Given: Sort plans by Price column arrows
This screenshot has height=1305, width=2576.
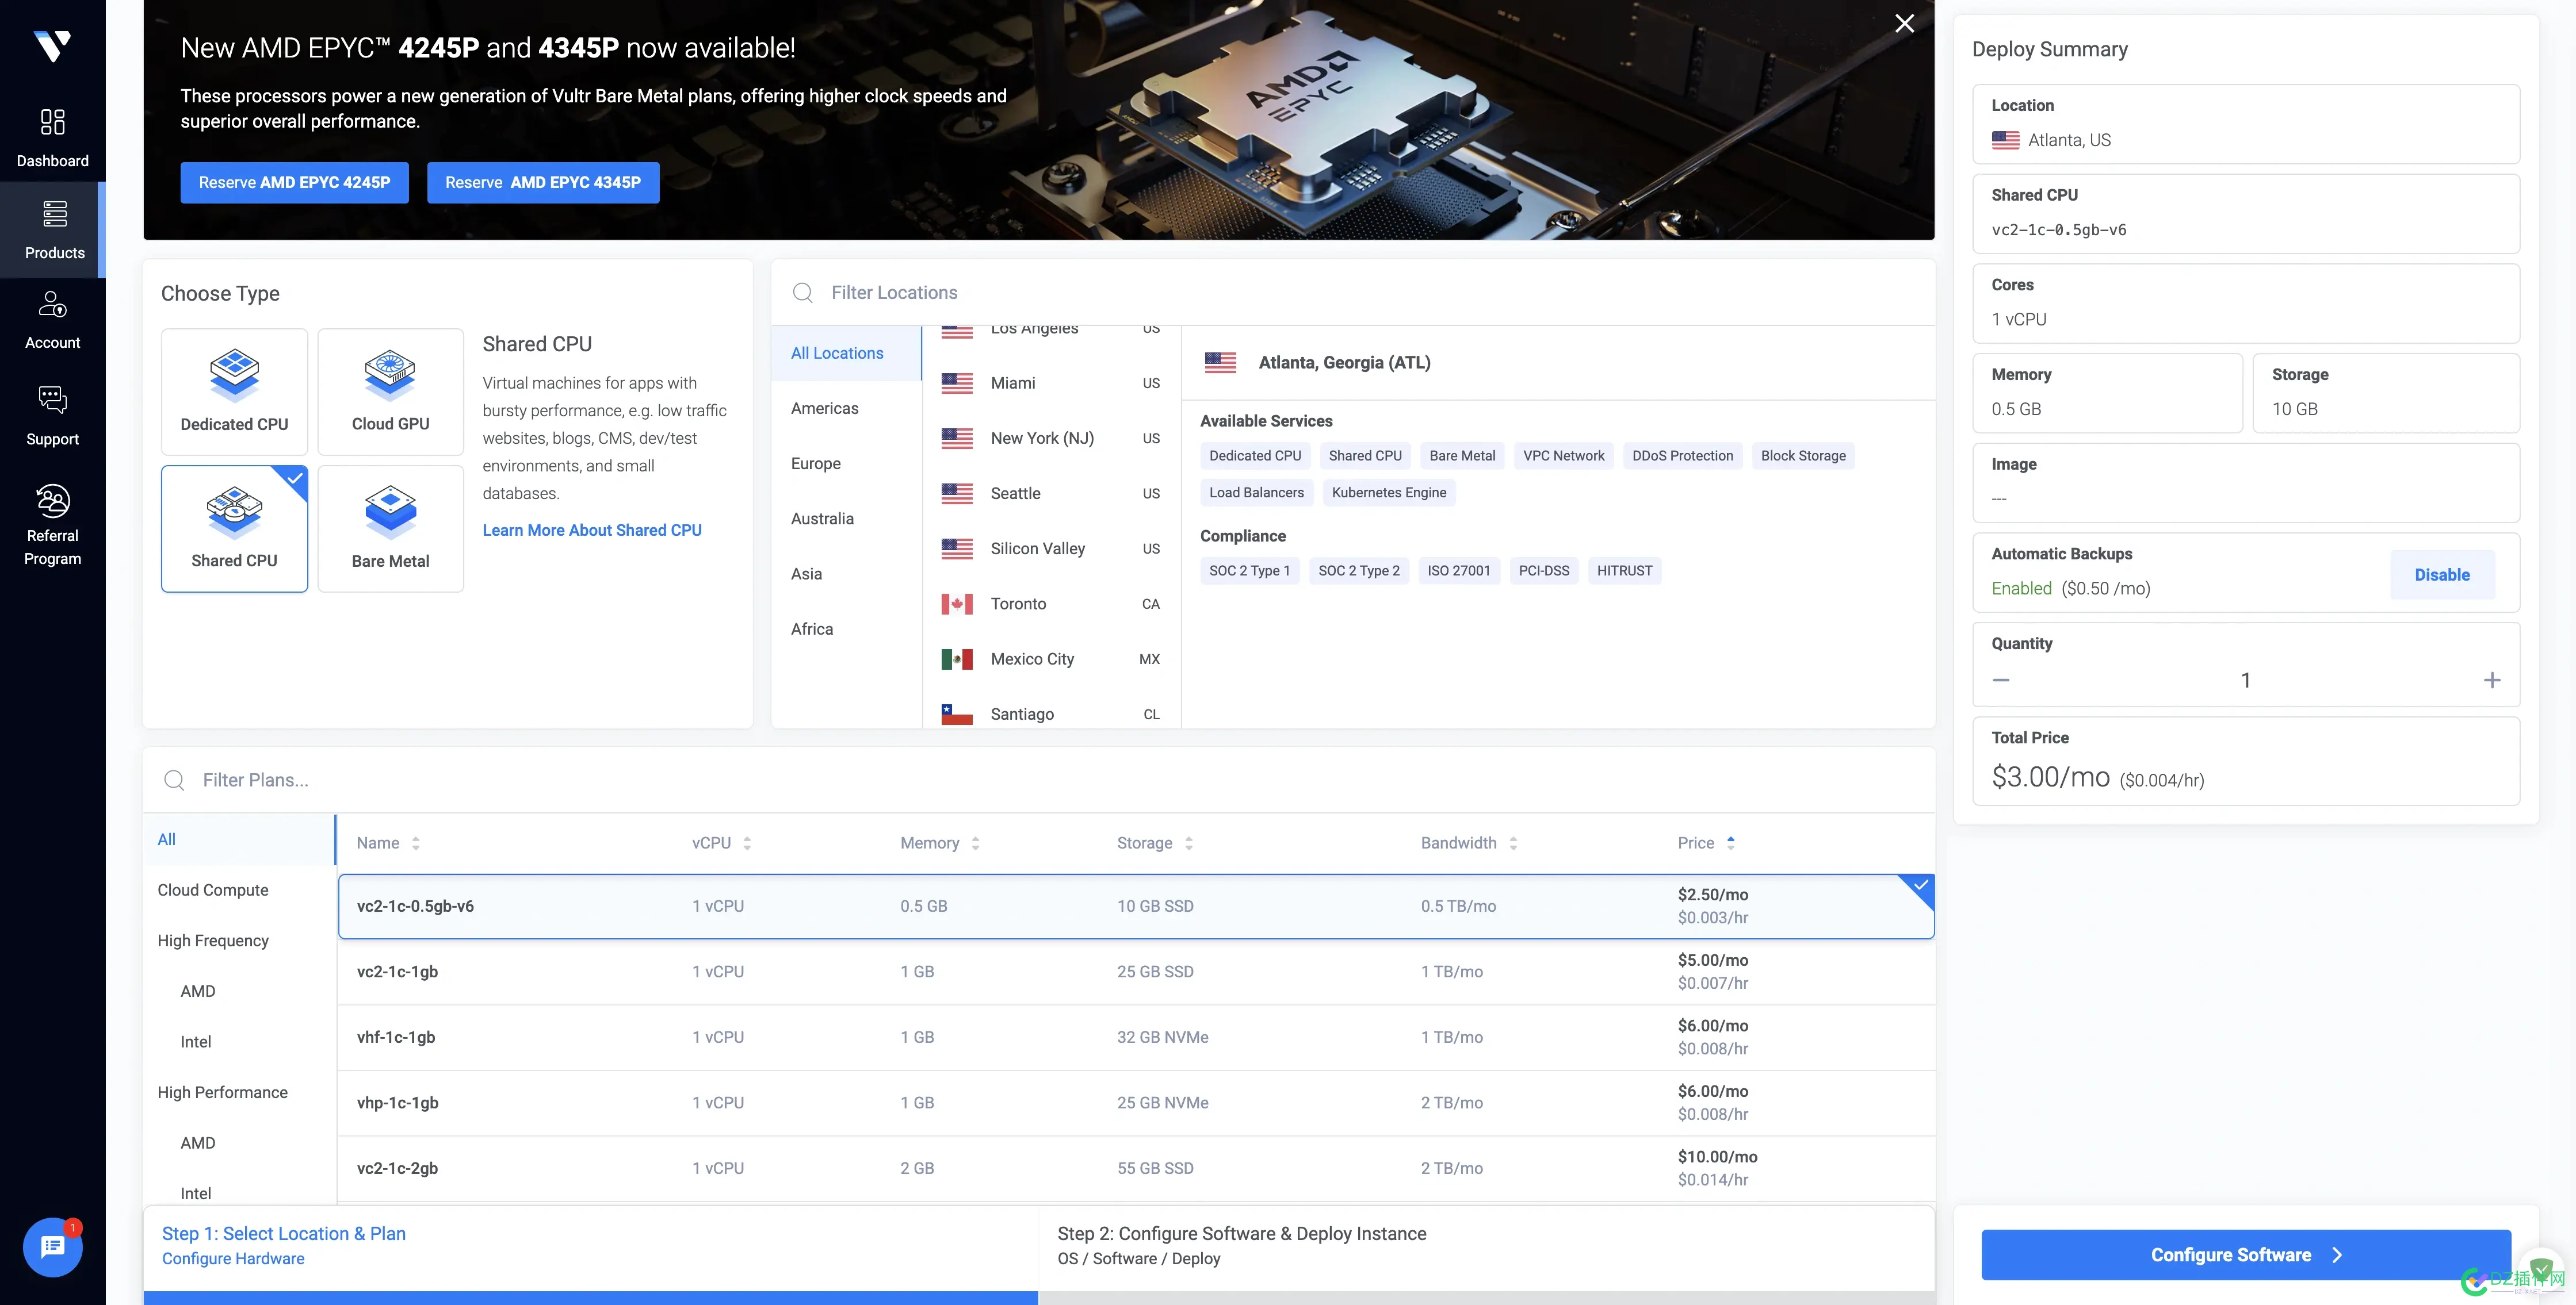Looking at the screenshot, I should [1730, 842].
